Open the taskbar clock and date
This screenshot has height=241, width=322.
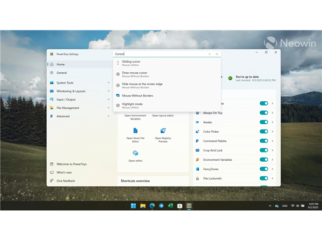(x=313, y=206)
